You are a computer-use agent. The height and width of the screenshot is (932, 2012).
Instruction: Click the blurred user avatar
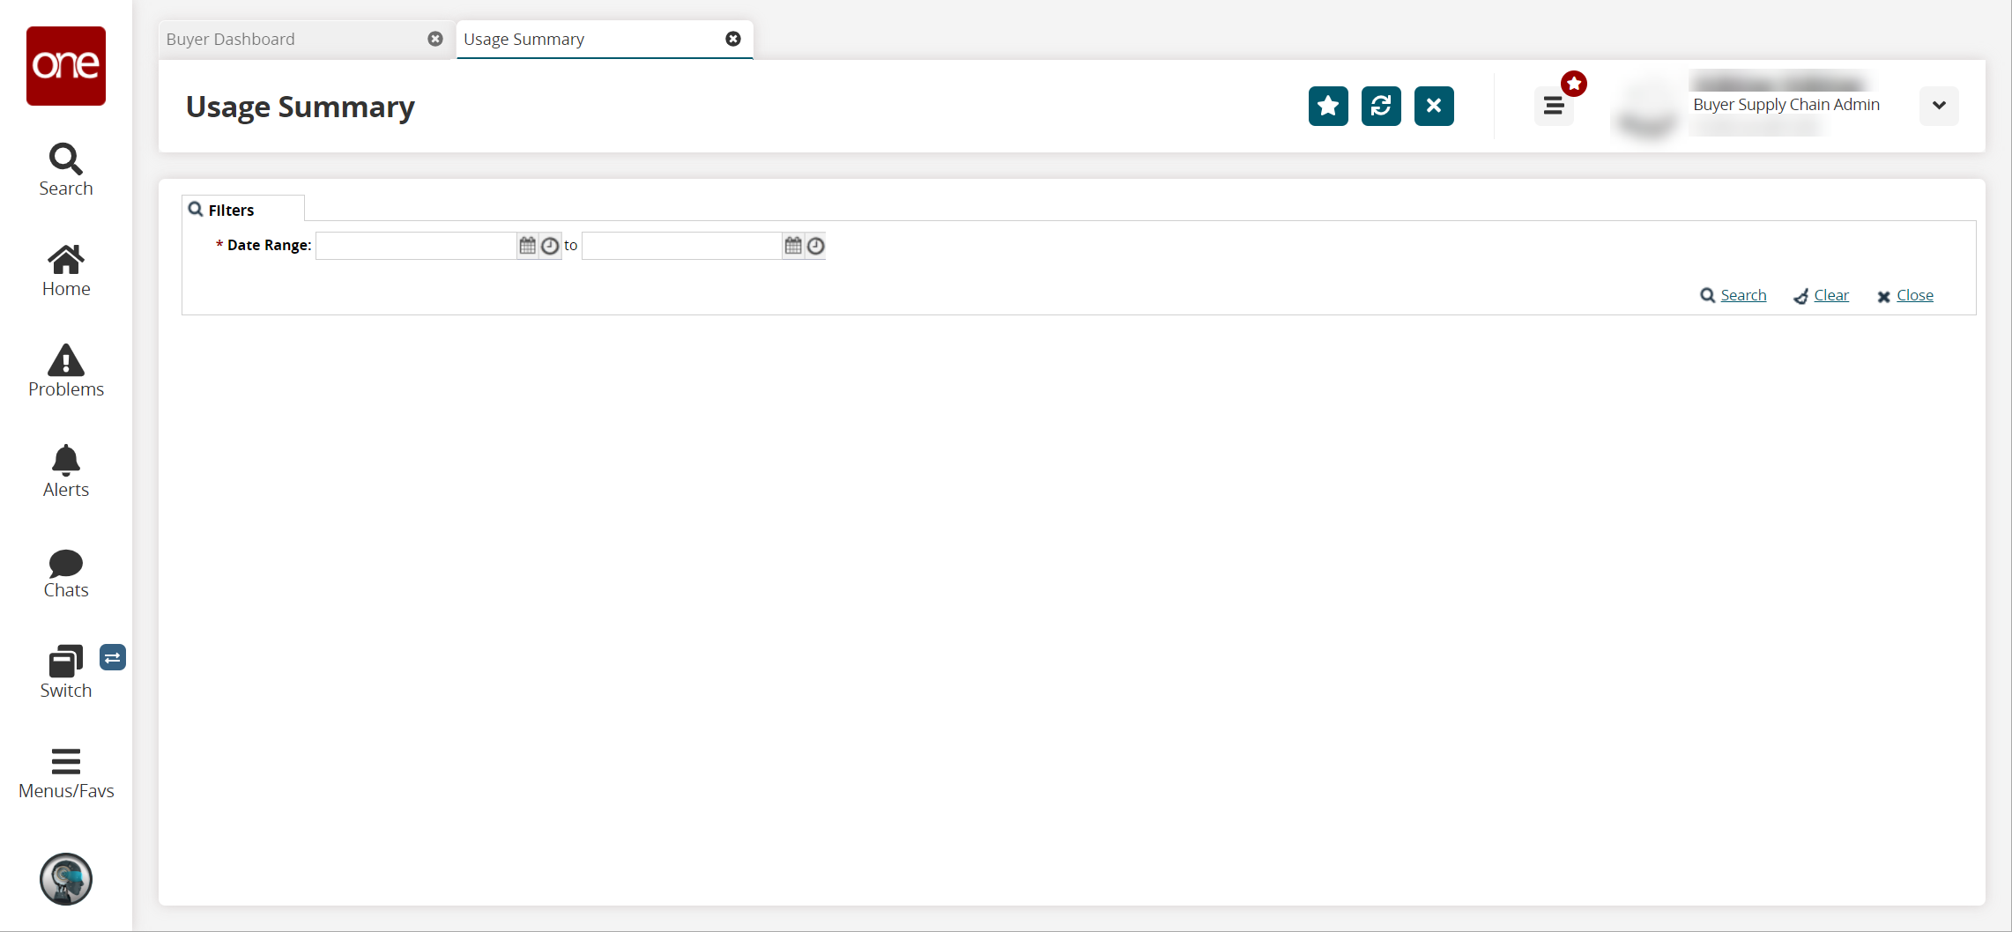(1647, 107)
